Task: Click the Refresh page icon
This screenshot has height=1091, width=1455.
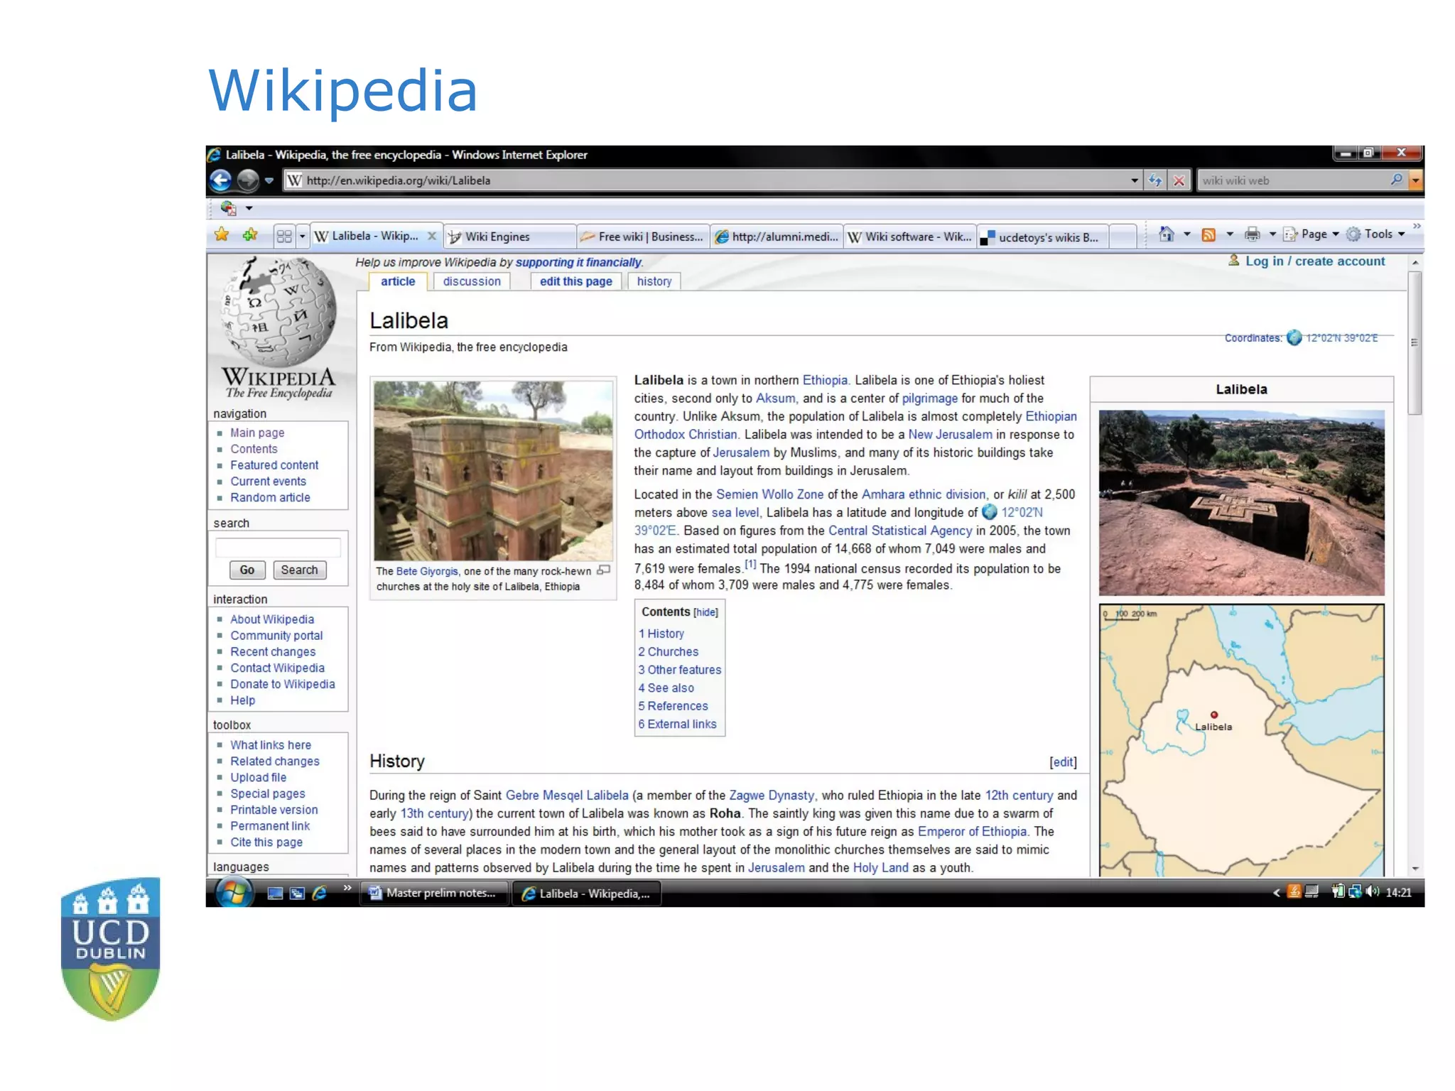Action: pos(1155,180)
